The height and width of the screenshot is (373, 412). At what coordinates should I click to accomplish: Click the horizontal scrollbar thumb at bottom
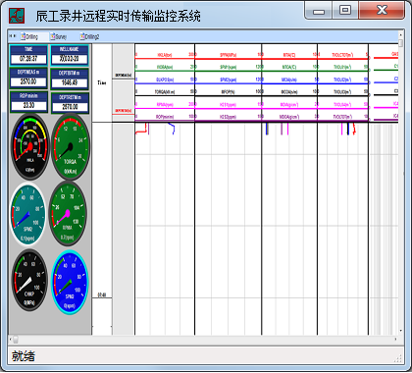15,340
